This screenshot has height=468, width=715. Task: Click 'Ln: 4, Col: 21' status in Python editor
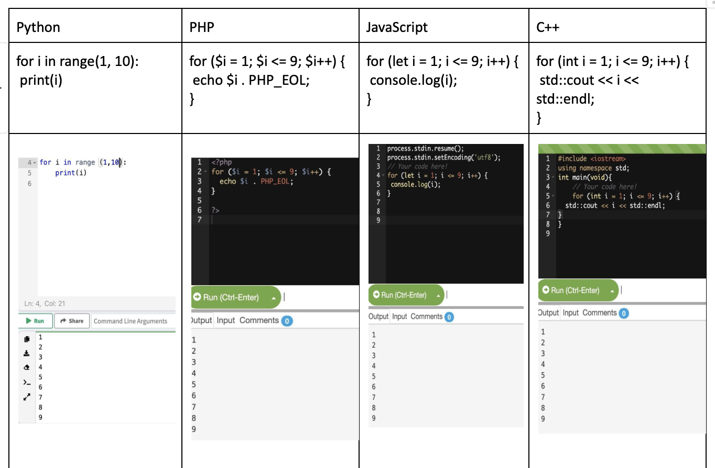(45, 304)
